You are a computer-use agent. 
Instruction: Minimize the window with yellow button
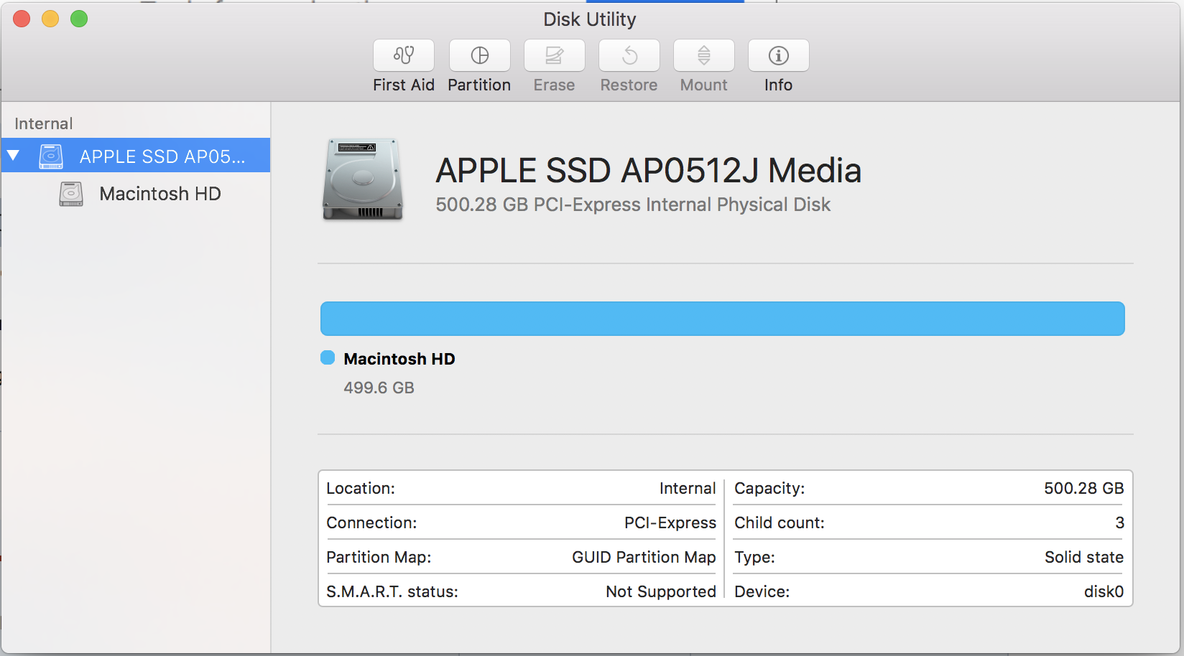50,19
